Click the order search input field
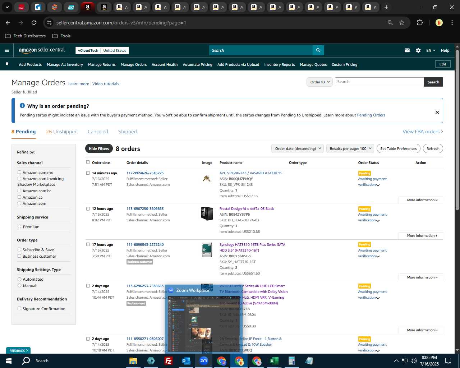This screenshot has height=368, width=460. click(379, 82)
